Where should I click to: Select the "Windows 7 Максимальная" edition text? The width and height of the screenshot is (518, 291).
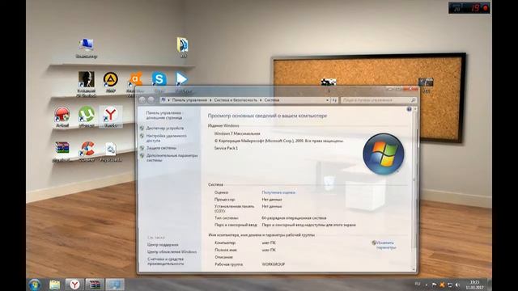[x=237, y=133]
